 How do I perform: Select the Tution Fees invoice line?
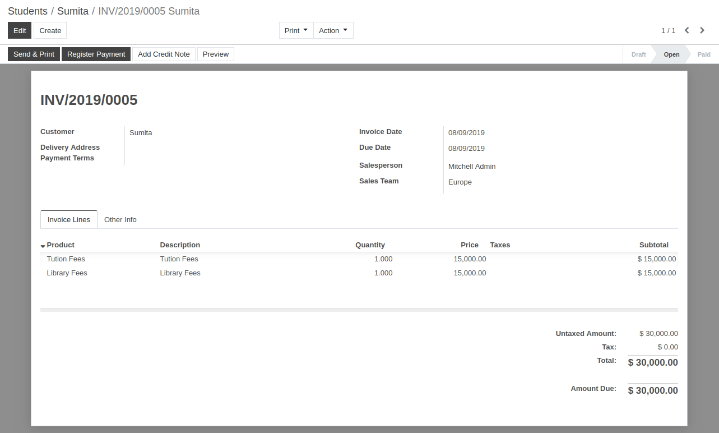(x=66, y=259)
